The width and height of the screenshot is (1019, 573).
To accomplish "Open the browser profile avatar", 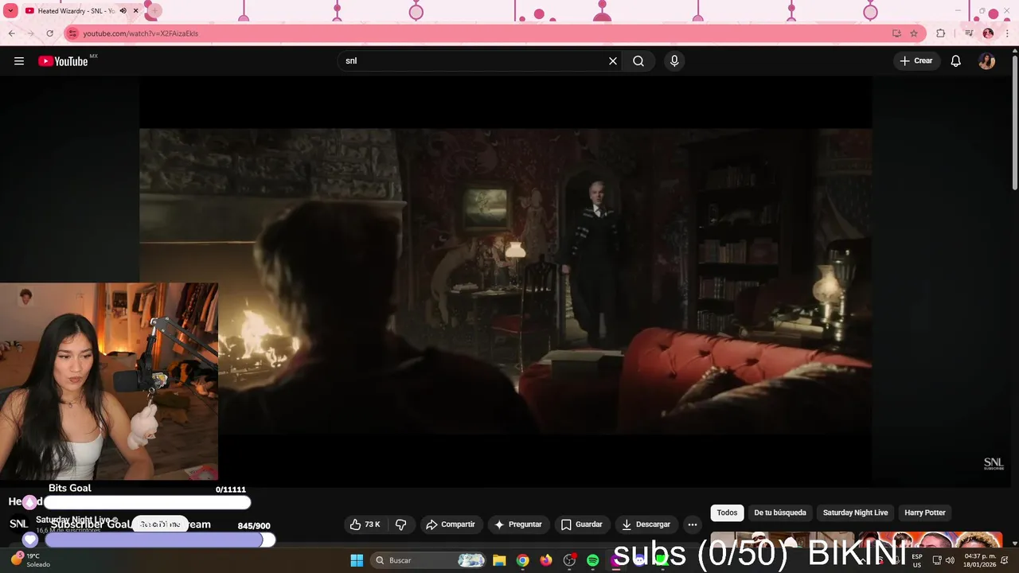I will 989,33.
